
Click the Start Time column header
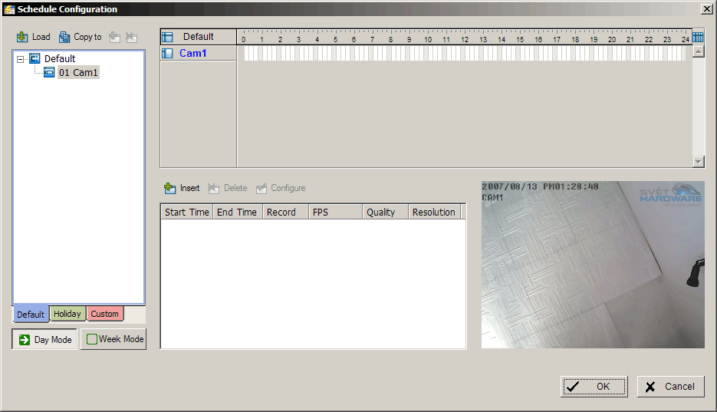pyautogui.click(x=186, y=213)
